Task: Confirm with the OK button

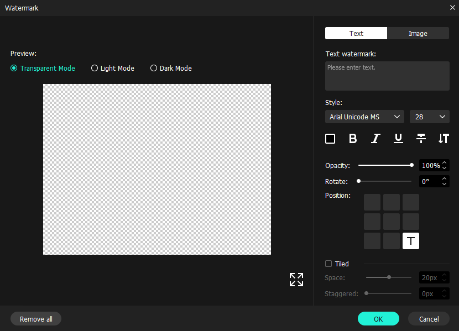Action: point(378,319)
